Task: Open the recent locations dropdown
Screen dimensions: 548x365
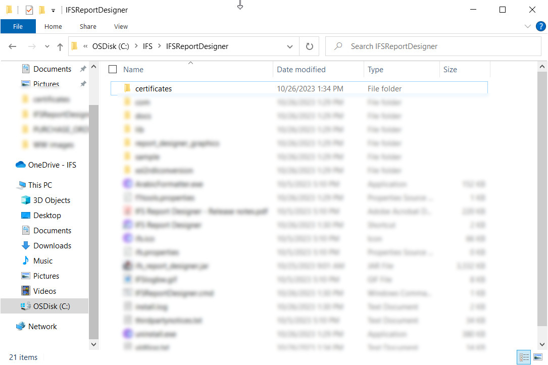Action: coord(47,46)
